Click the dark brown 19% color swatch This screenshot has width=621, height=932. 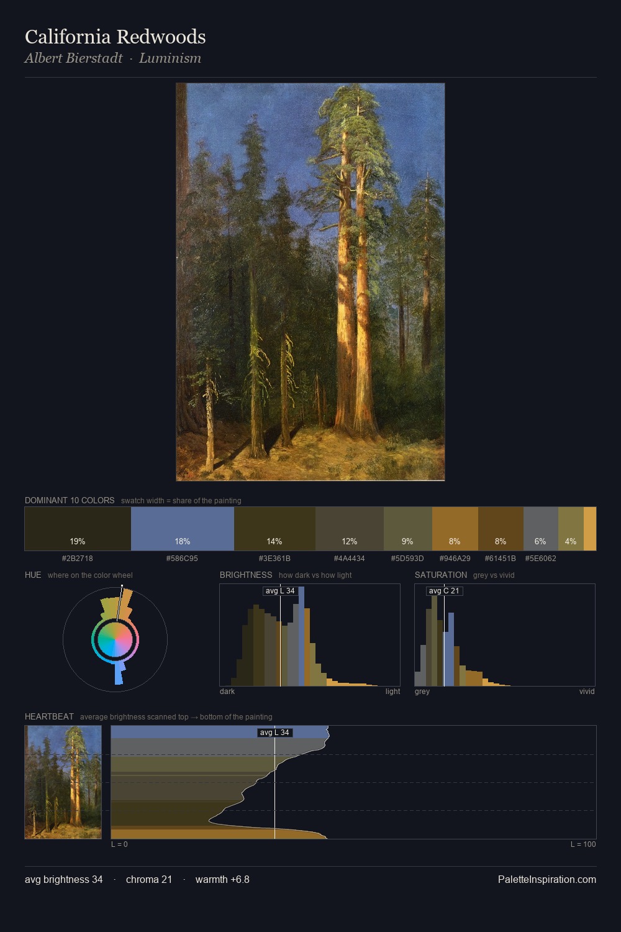78,529
